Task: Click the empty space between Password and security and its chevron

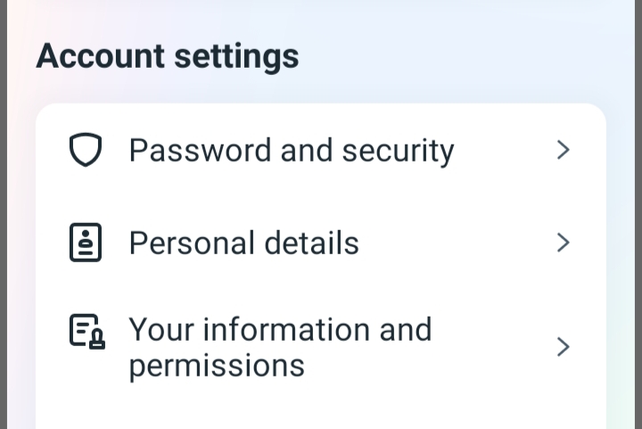Action: [506, 150]
